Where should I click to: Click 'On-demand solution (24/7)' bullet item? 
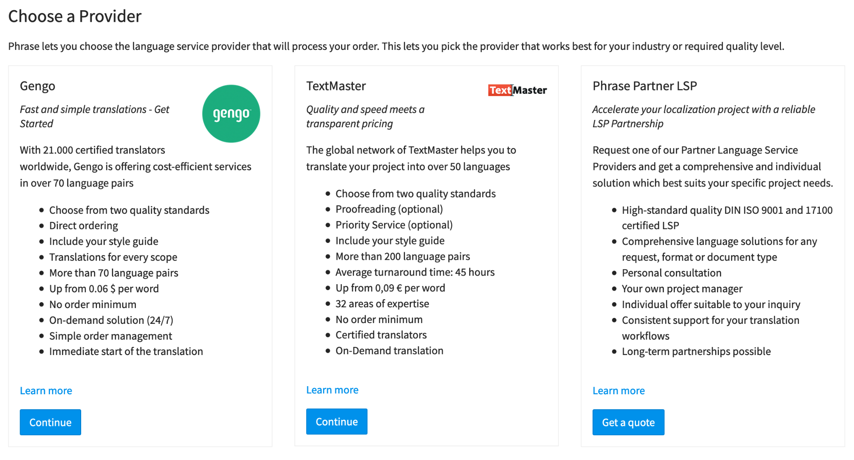[111, 320]
